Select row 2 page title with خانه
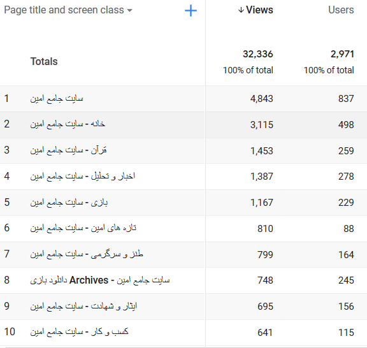Screen dimensions: 367x348 click(x=68, y=124)
